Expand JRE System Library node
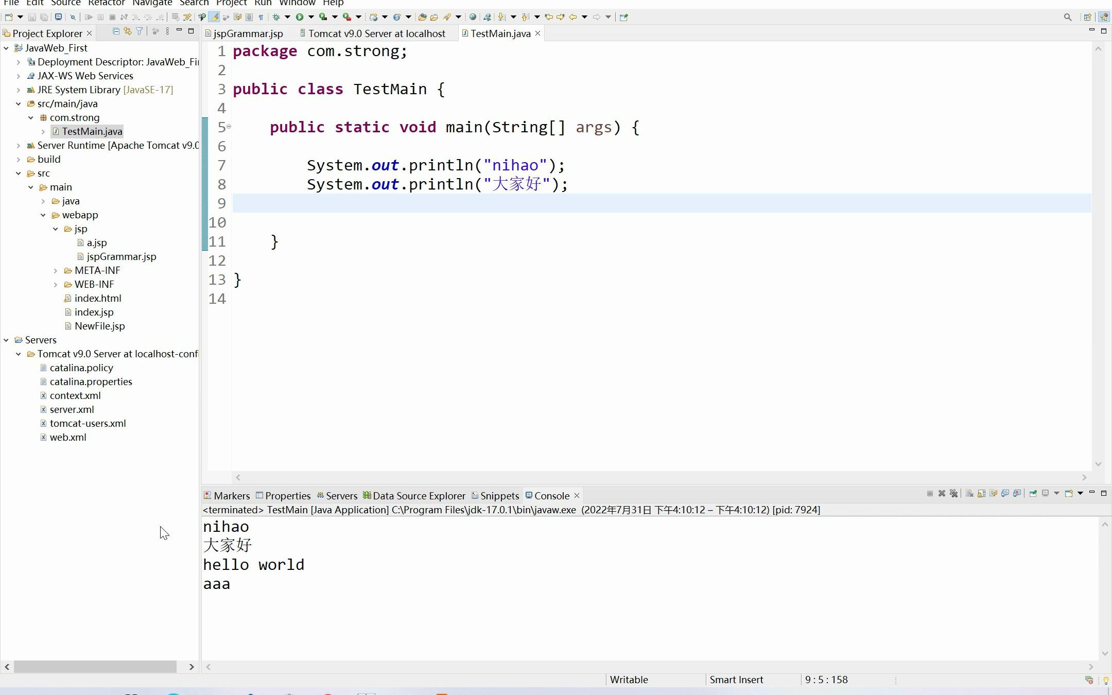1112x695 pixels. 19,90
